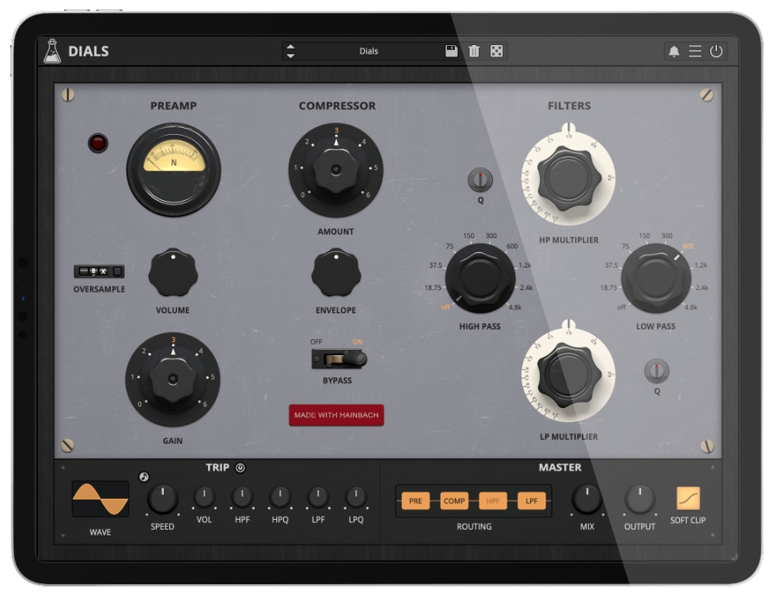Click the TRIP LPF knob

tap(317, 497)
